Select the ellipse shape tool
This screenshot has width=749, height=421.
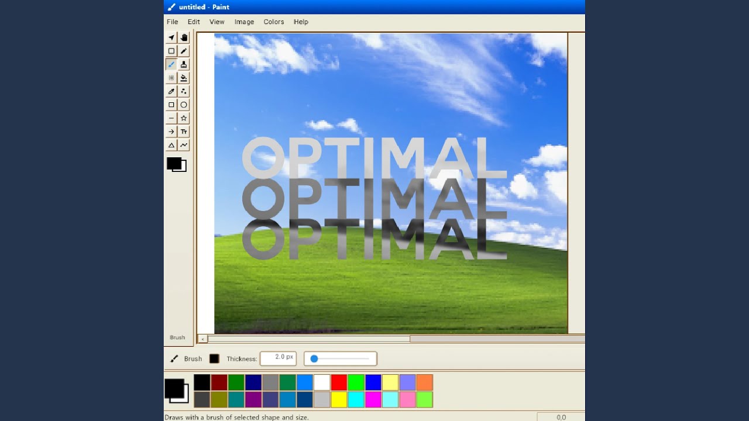[184, 105]
